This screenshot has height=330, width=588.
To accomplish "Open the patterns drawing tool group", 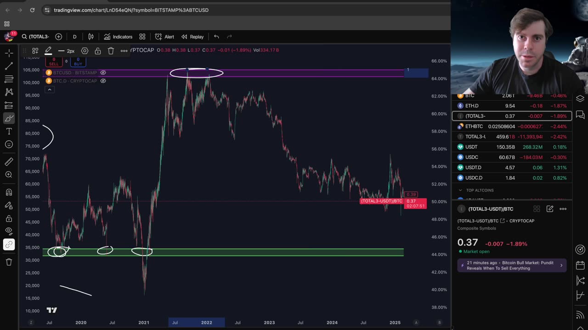I will [x=9, y=92].
